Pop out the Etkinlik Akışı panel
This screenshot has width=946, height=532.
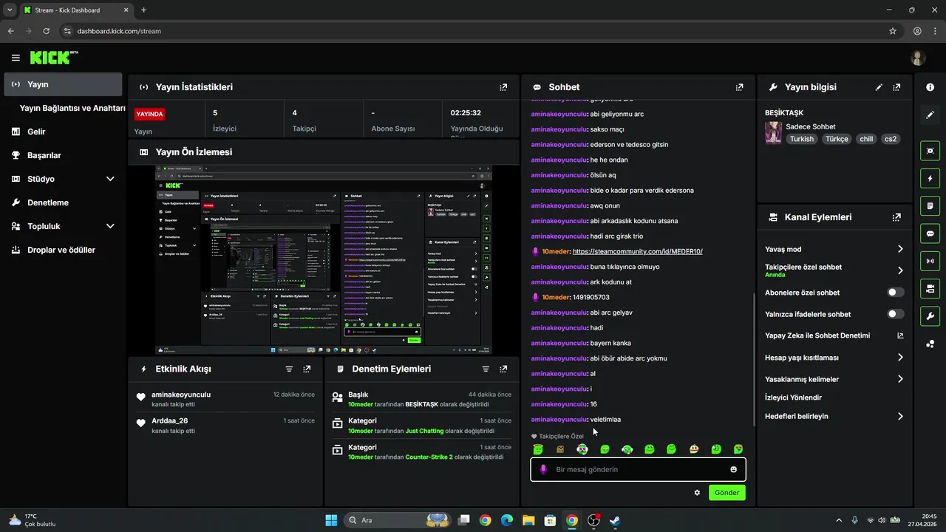307,369
